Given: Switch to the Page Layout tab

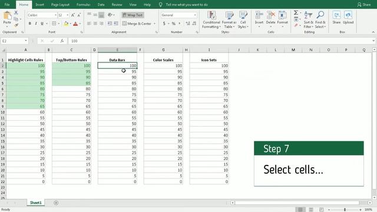Looking at the screenshot, I should click(60, 5).
